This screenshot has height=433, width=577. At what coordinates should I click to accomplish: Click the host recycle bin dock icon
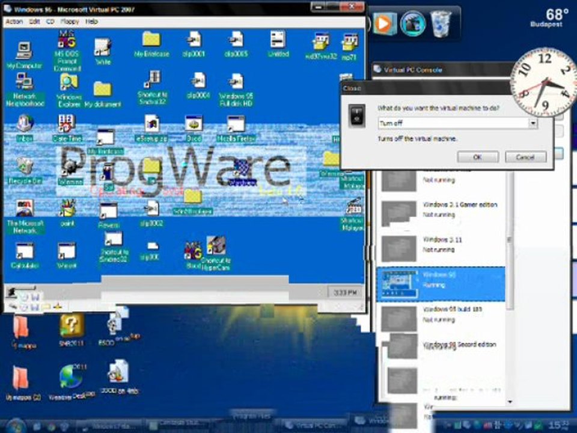[x=441, y=24]
